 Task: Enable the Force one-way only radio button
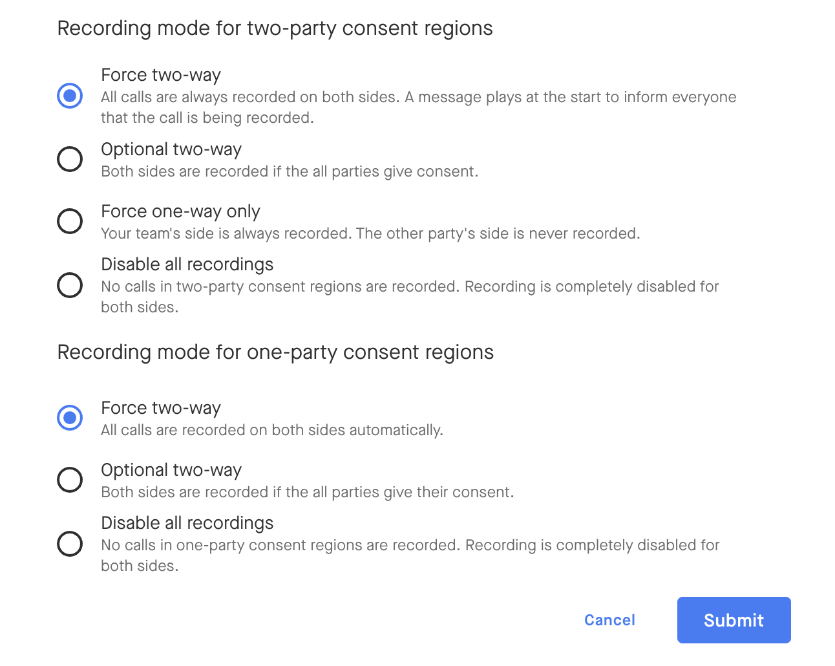(70, 221)
